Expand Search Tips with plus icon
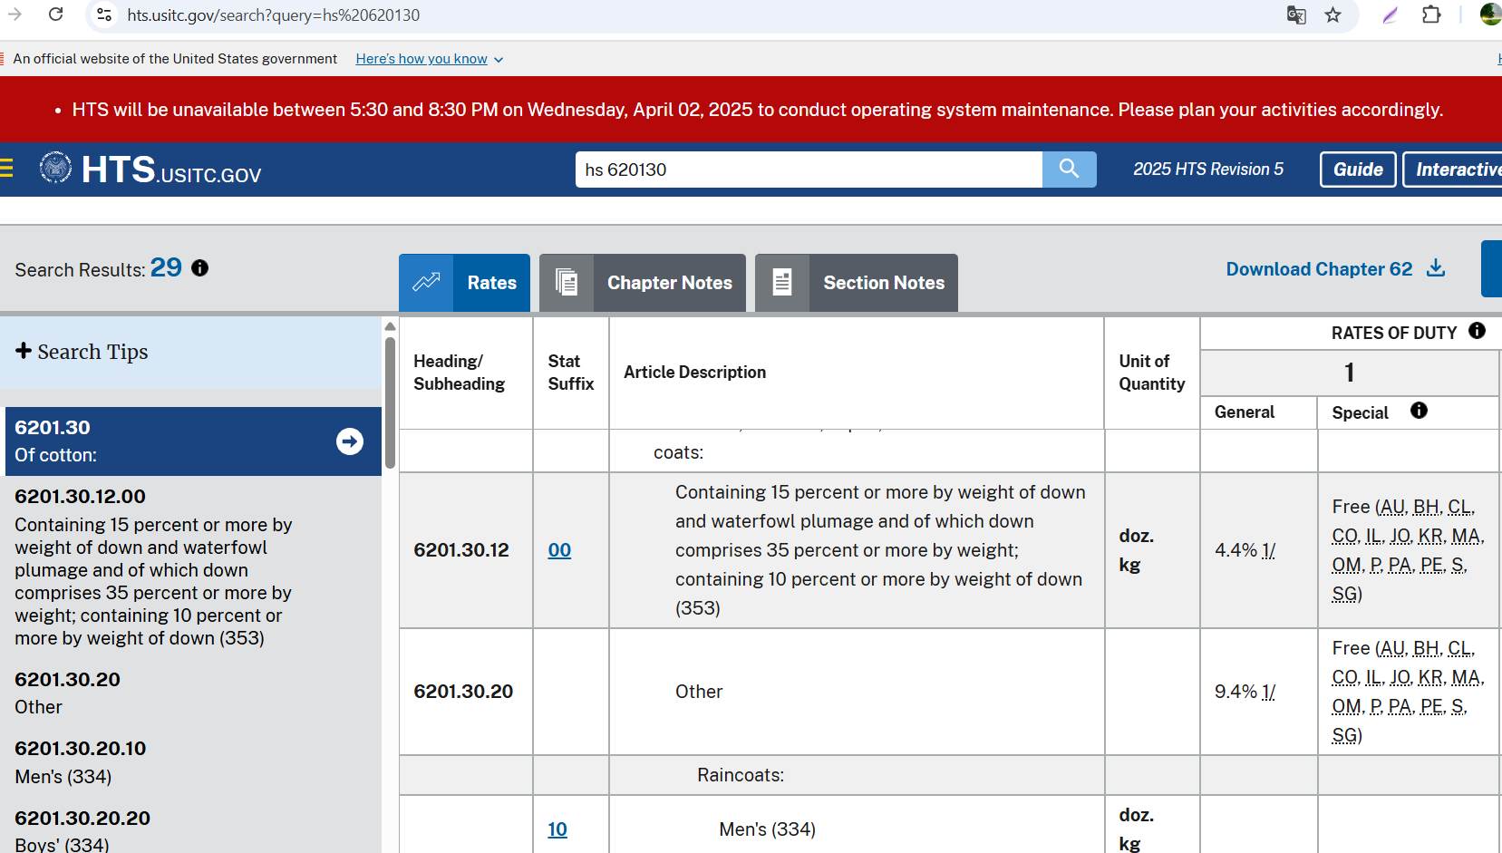 click(24, 351)
